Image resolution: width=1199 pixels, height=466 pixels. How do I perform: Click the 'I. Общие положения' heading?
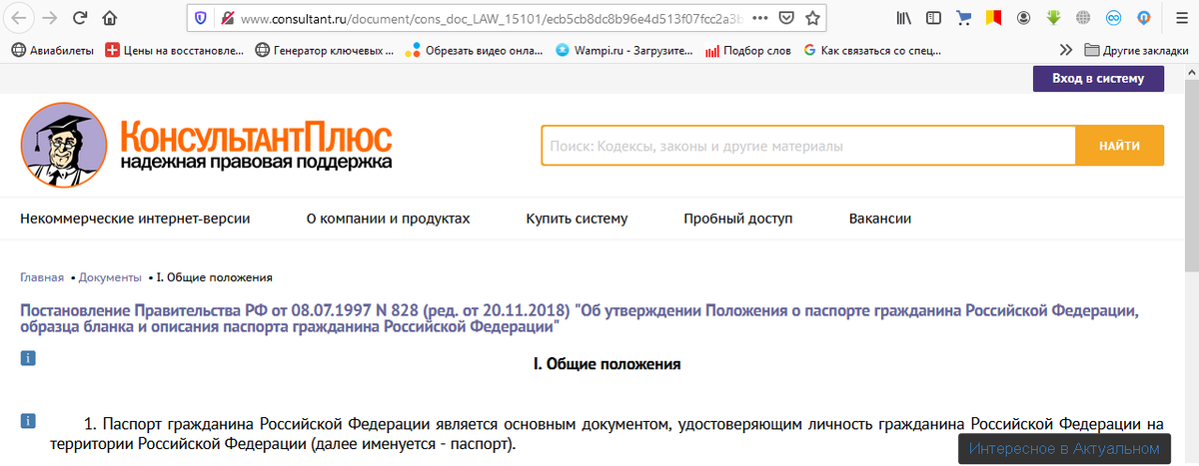coord(607,364)
